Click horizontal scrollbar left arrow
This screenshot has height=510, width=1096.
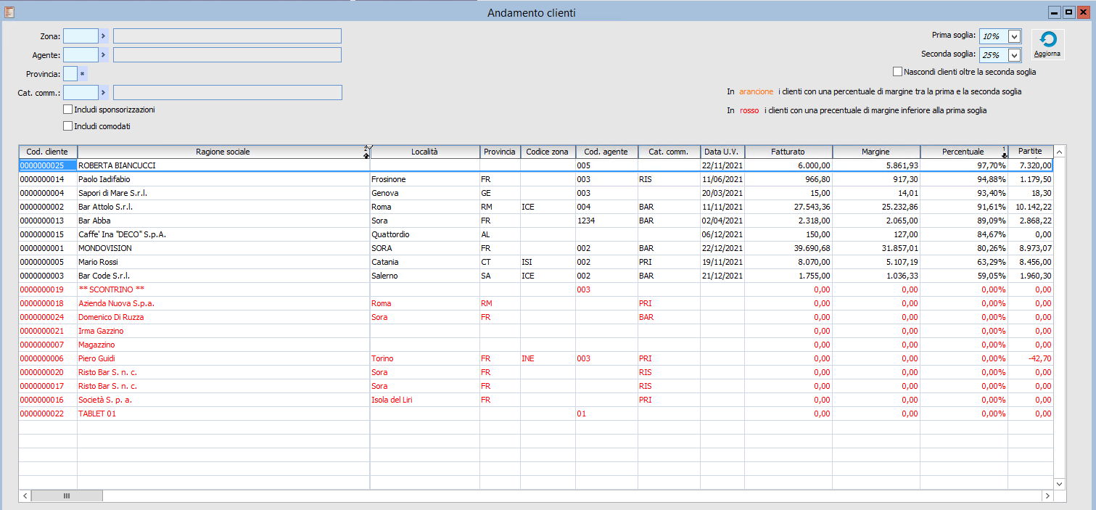(25, 495)
